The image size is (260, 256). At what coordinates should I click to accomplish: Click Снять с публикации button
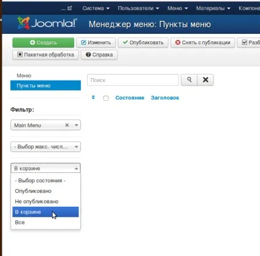(202, 42)
